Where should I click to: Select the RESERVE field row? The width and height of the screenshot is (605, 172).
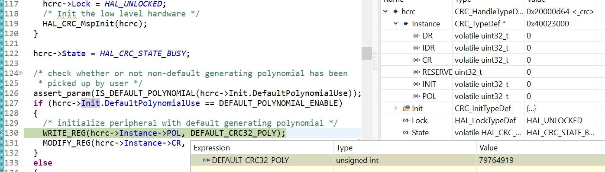(x=492, y=72)
